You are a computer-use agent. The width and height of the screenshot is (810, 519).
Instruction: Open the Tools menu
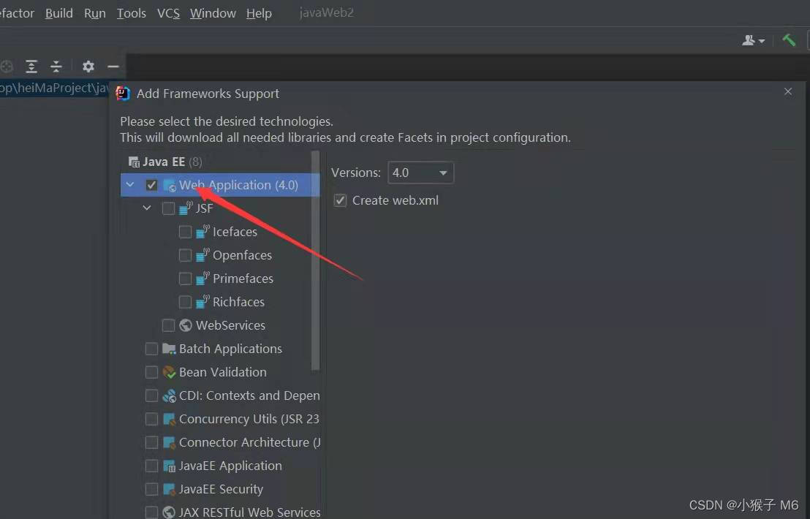(131, 13)
